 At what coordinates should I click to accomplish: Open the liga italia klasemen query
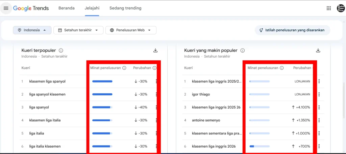click(45, 146)
